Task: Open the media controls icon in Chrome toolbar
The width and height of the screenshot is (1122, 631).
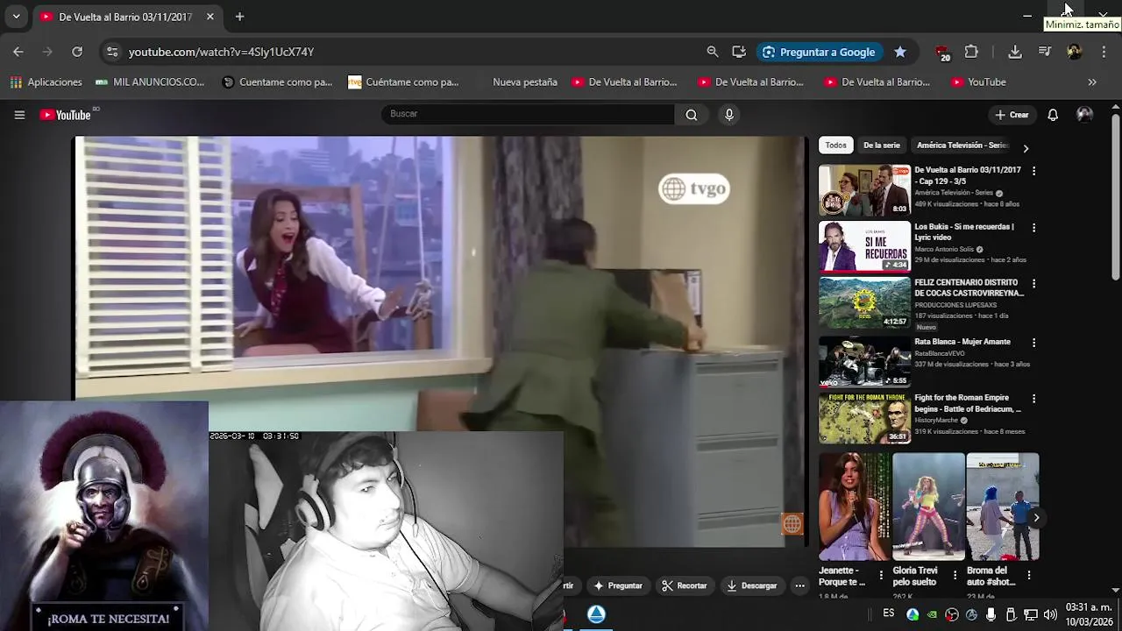Action: (1045, 52)
